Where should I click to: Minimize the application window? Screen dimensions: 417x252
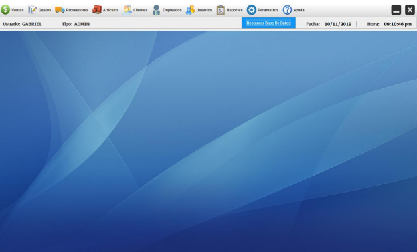(x=396, y=10)
